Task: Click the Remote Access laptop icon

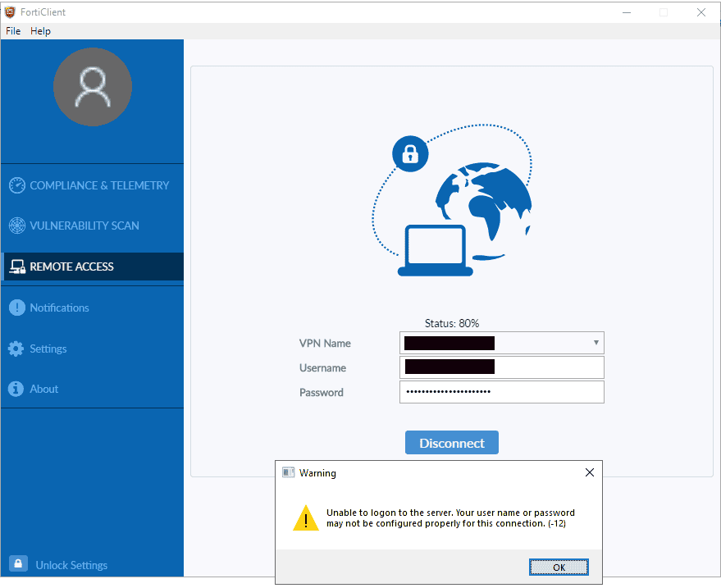Action: tap(16, 267)
